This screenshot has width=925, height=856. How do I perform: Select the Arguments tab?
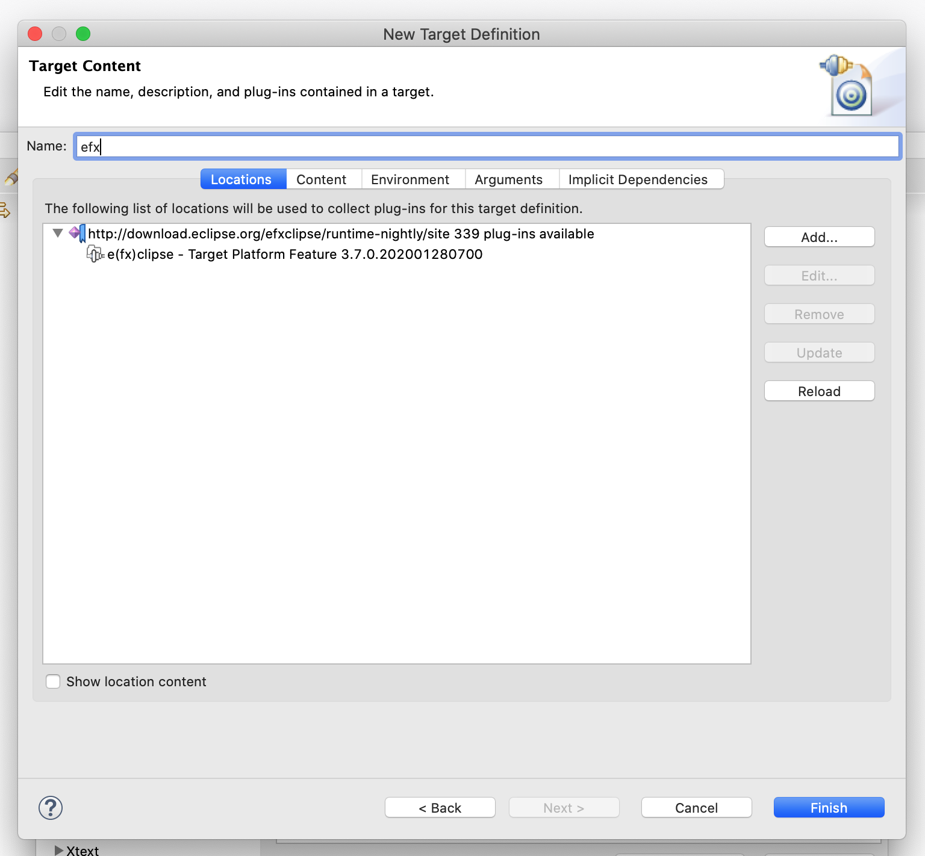pos(508,179)
